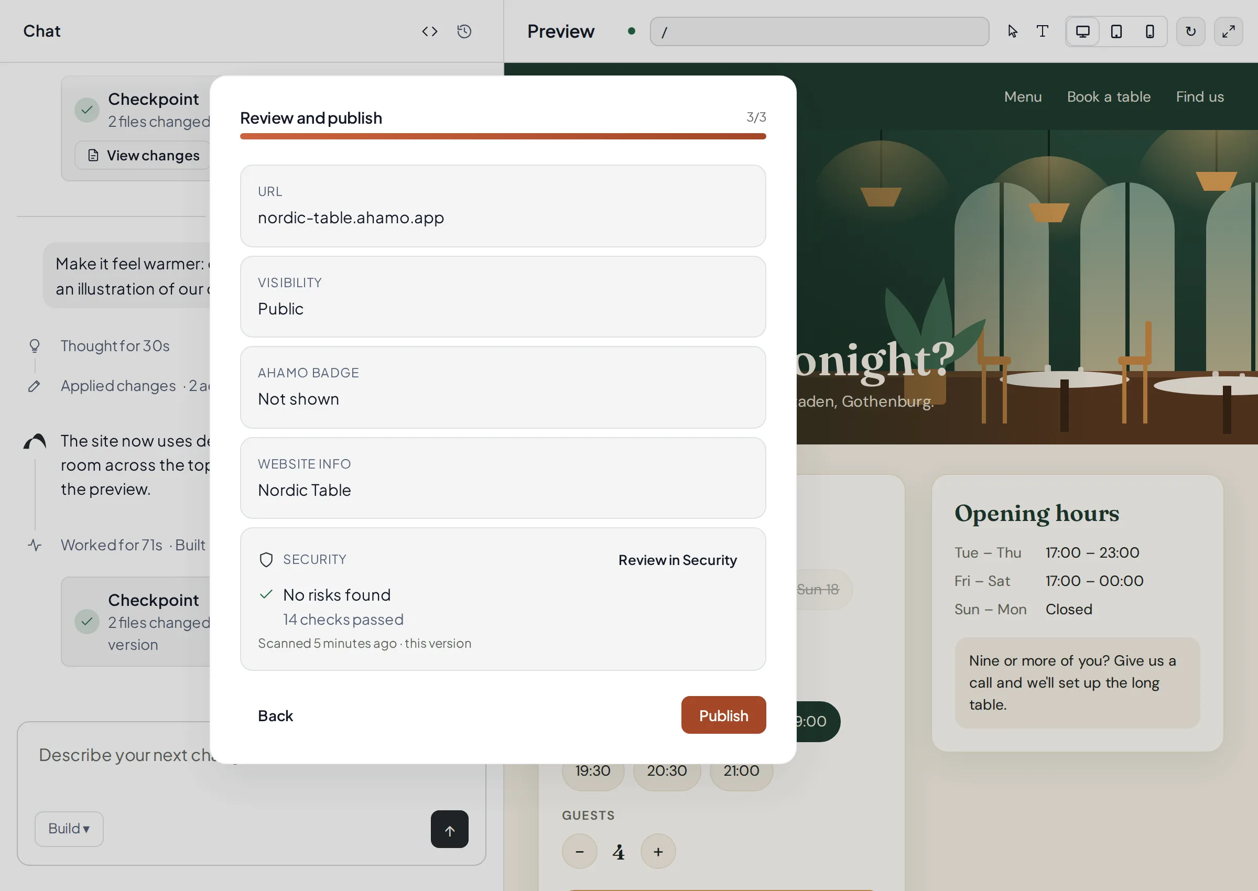
Task: Open the Ahamo Badge Not shown card
Action: tap(503, 387)
